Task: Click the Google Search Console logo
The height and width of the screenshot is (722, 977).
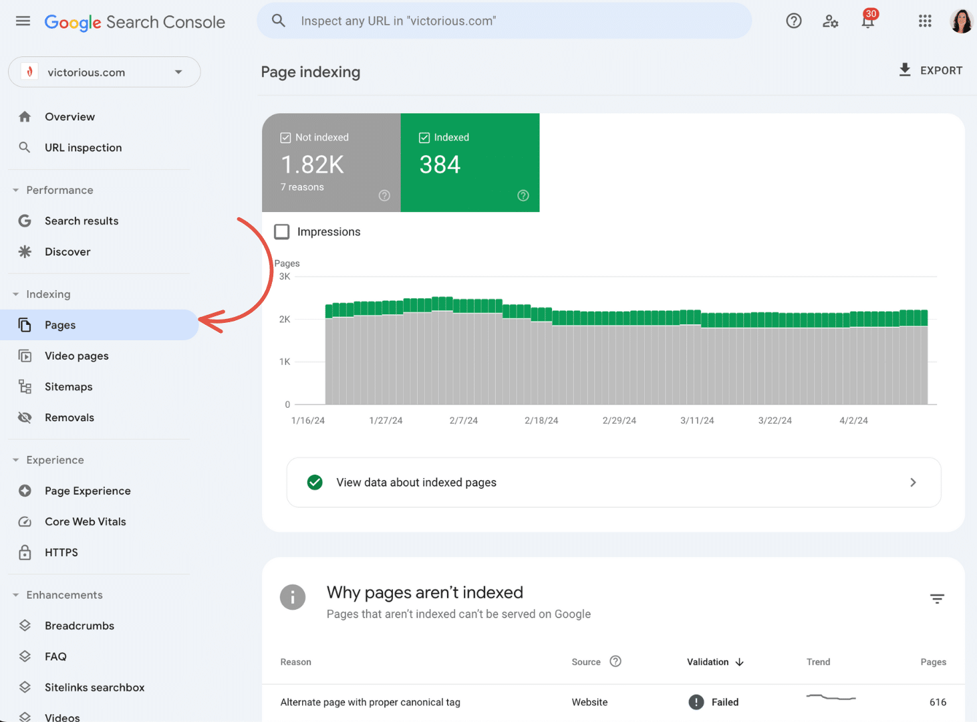Action: 134,22
